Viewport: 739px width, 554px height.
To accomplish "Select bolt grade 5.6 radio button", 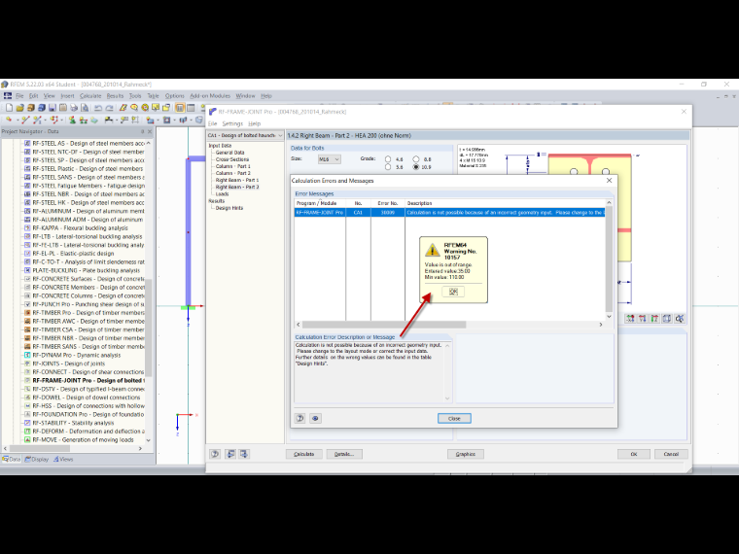I will coord(388,167).
